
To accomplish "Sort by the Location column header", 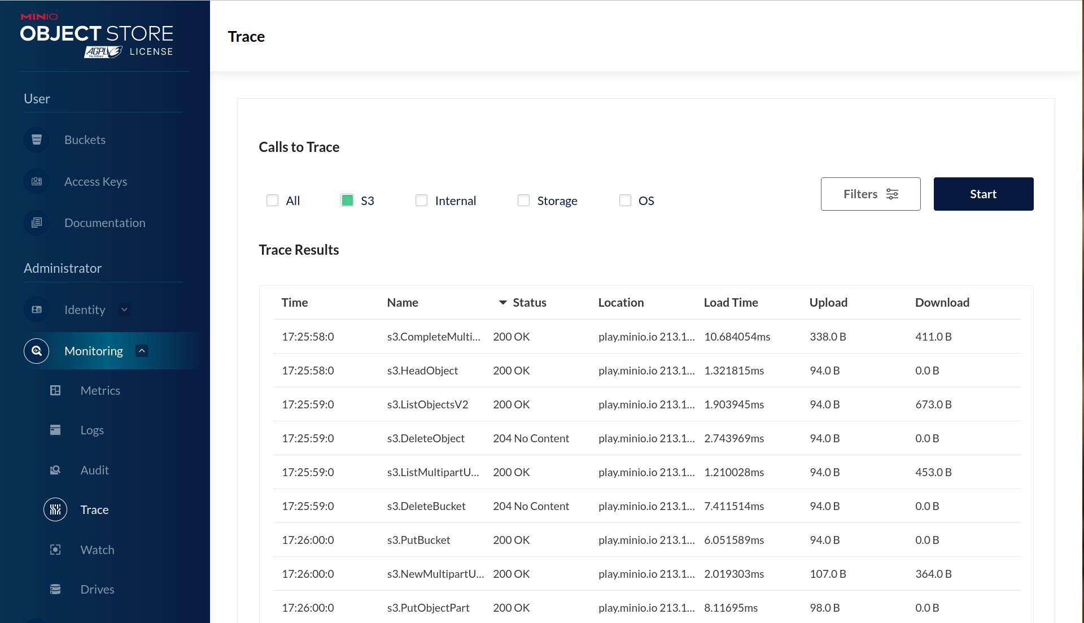I will coord(621,302).
